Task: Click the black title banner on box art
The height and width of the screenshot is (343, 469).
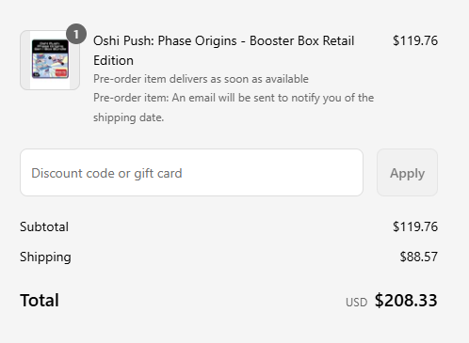Action: coord(50,46)
